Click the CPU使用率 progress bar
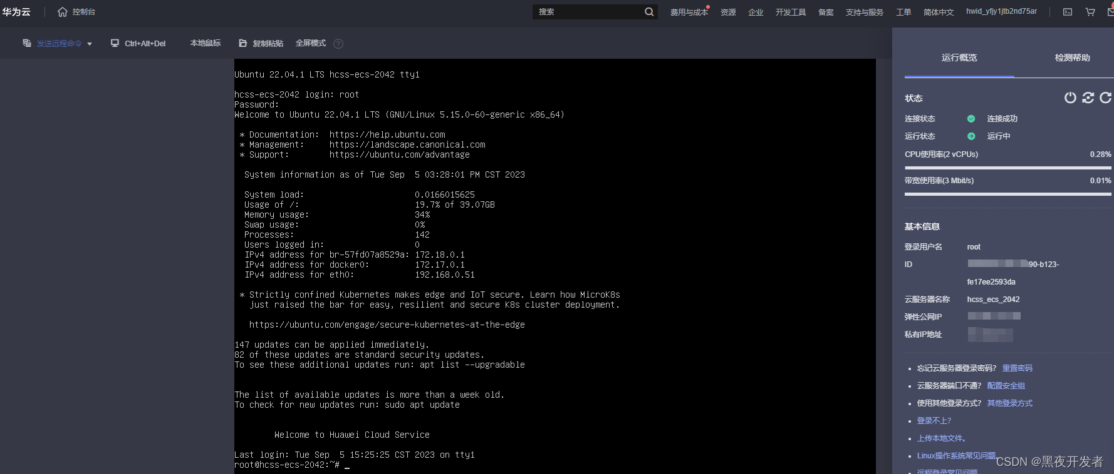Screen dimensions: 1114x474 (x=1008, y=168)
